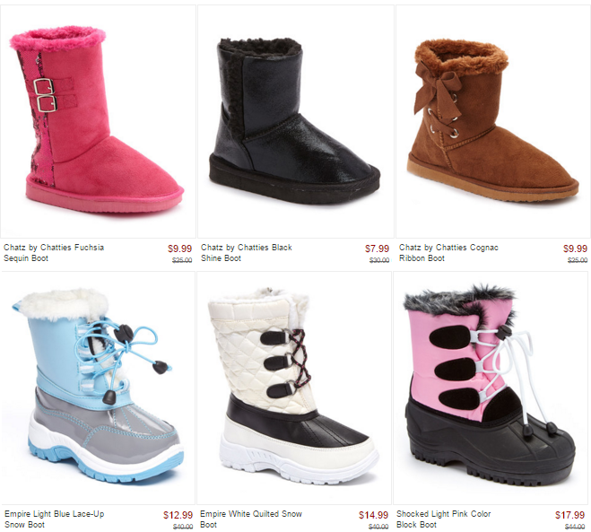Click the $30.00 strikethrough original price
The width and height of the screenshot is (591, 532).
click(379, 260)
